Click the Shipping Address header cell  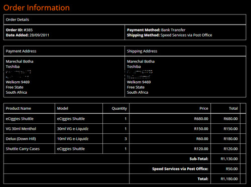tap(185, 51)
